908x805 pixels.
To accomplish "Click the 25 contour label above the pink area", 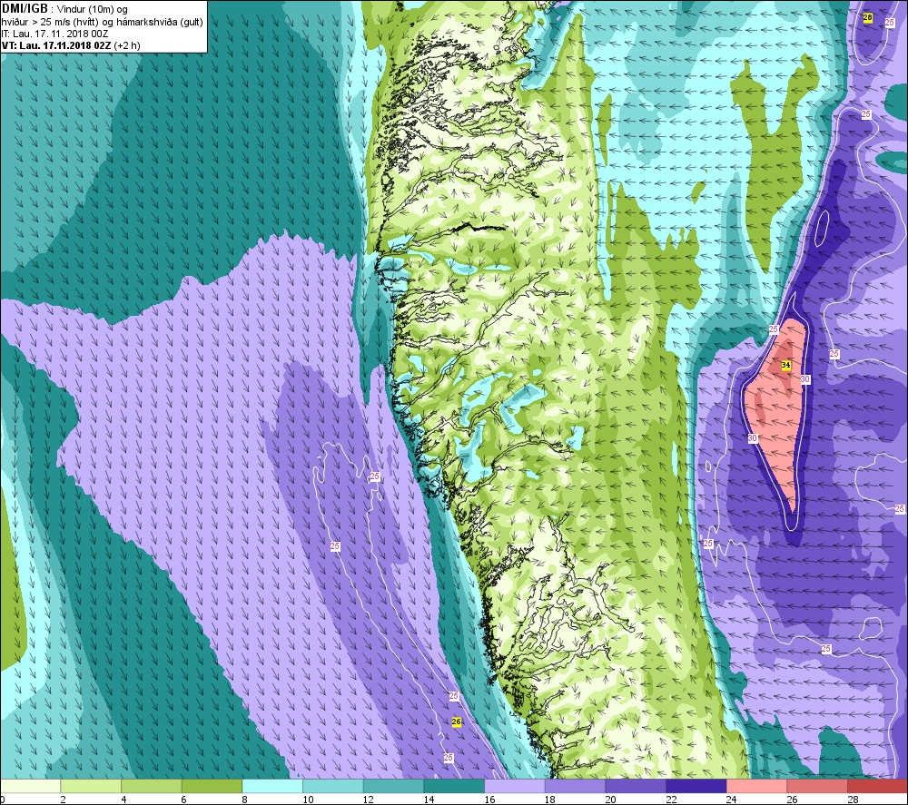I will (774, 329).
